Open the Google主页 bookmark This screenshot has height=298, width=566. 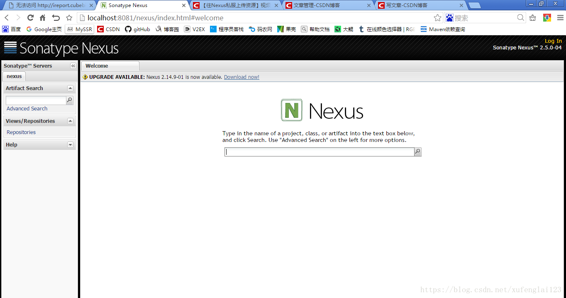point(44,29)
